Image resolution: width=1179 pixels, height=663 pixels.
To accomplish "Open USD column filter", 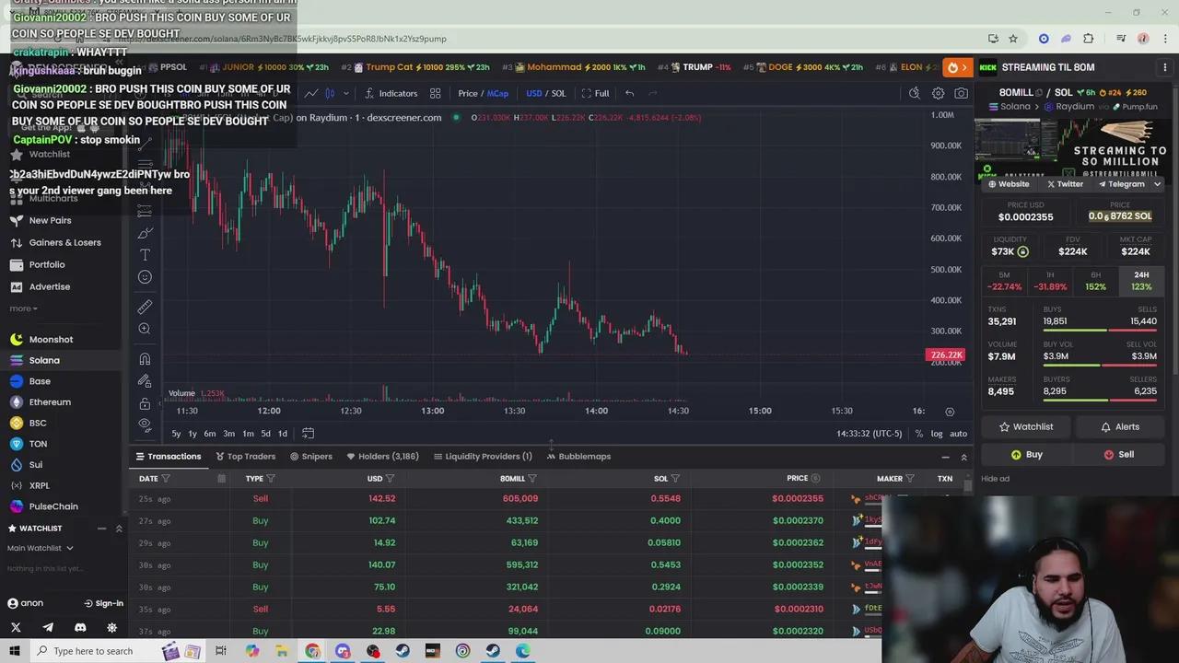I will coord(390,479).
